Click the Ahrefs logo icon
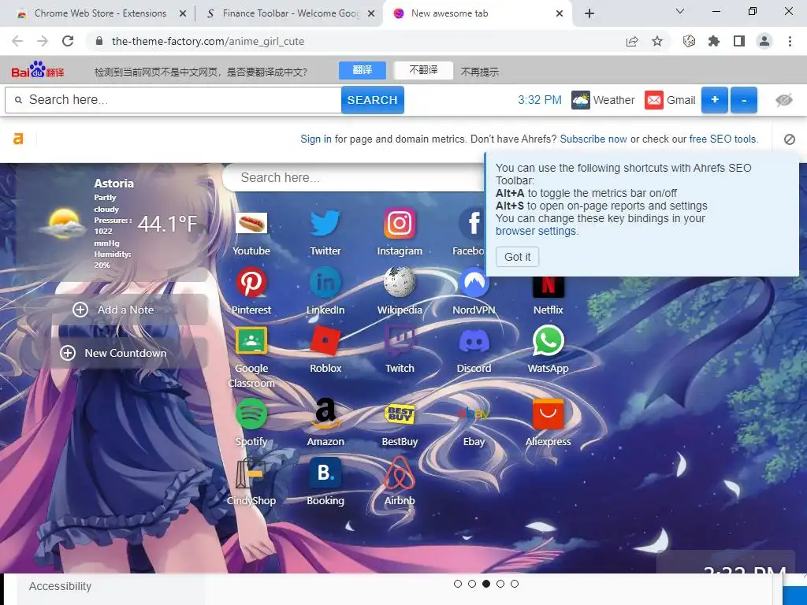This screenshot has height=605, width=807. tap(18, 139)
